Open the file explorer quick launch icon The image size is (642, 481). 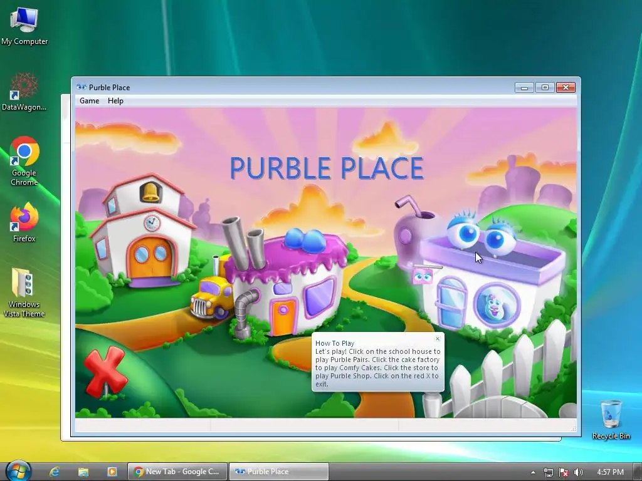point(83,472)
